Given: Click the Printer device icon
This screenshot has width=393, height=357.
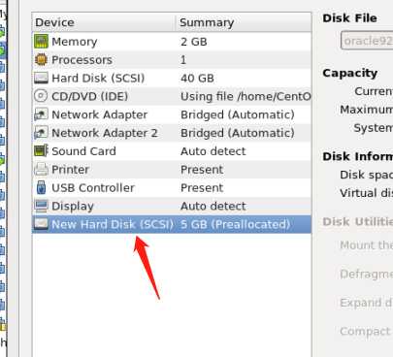Looking at the screenshot, I should [x=41, y=169].
